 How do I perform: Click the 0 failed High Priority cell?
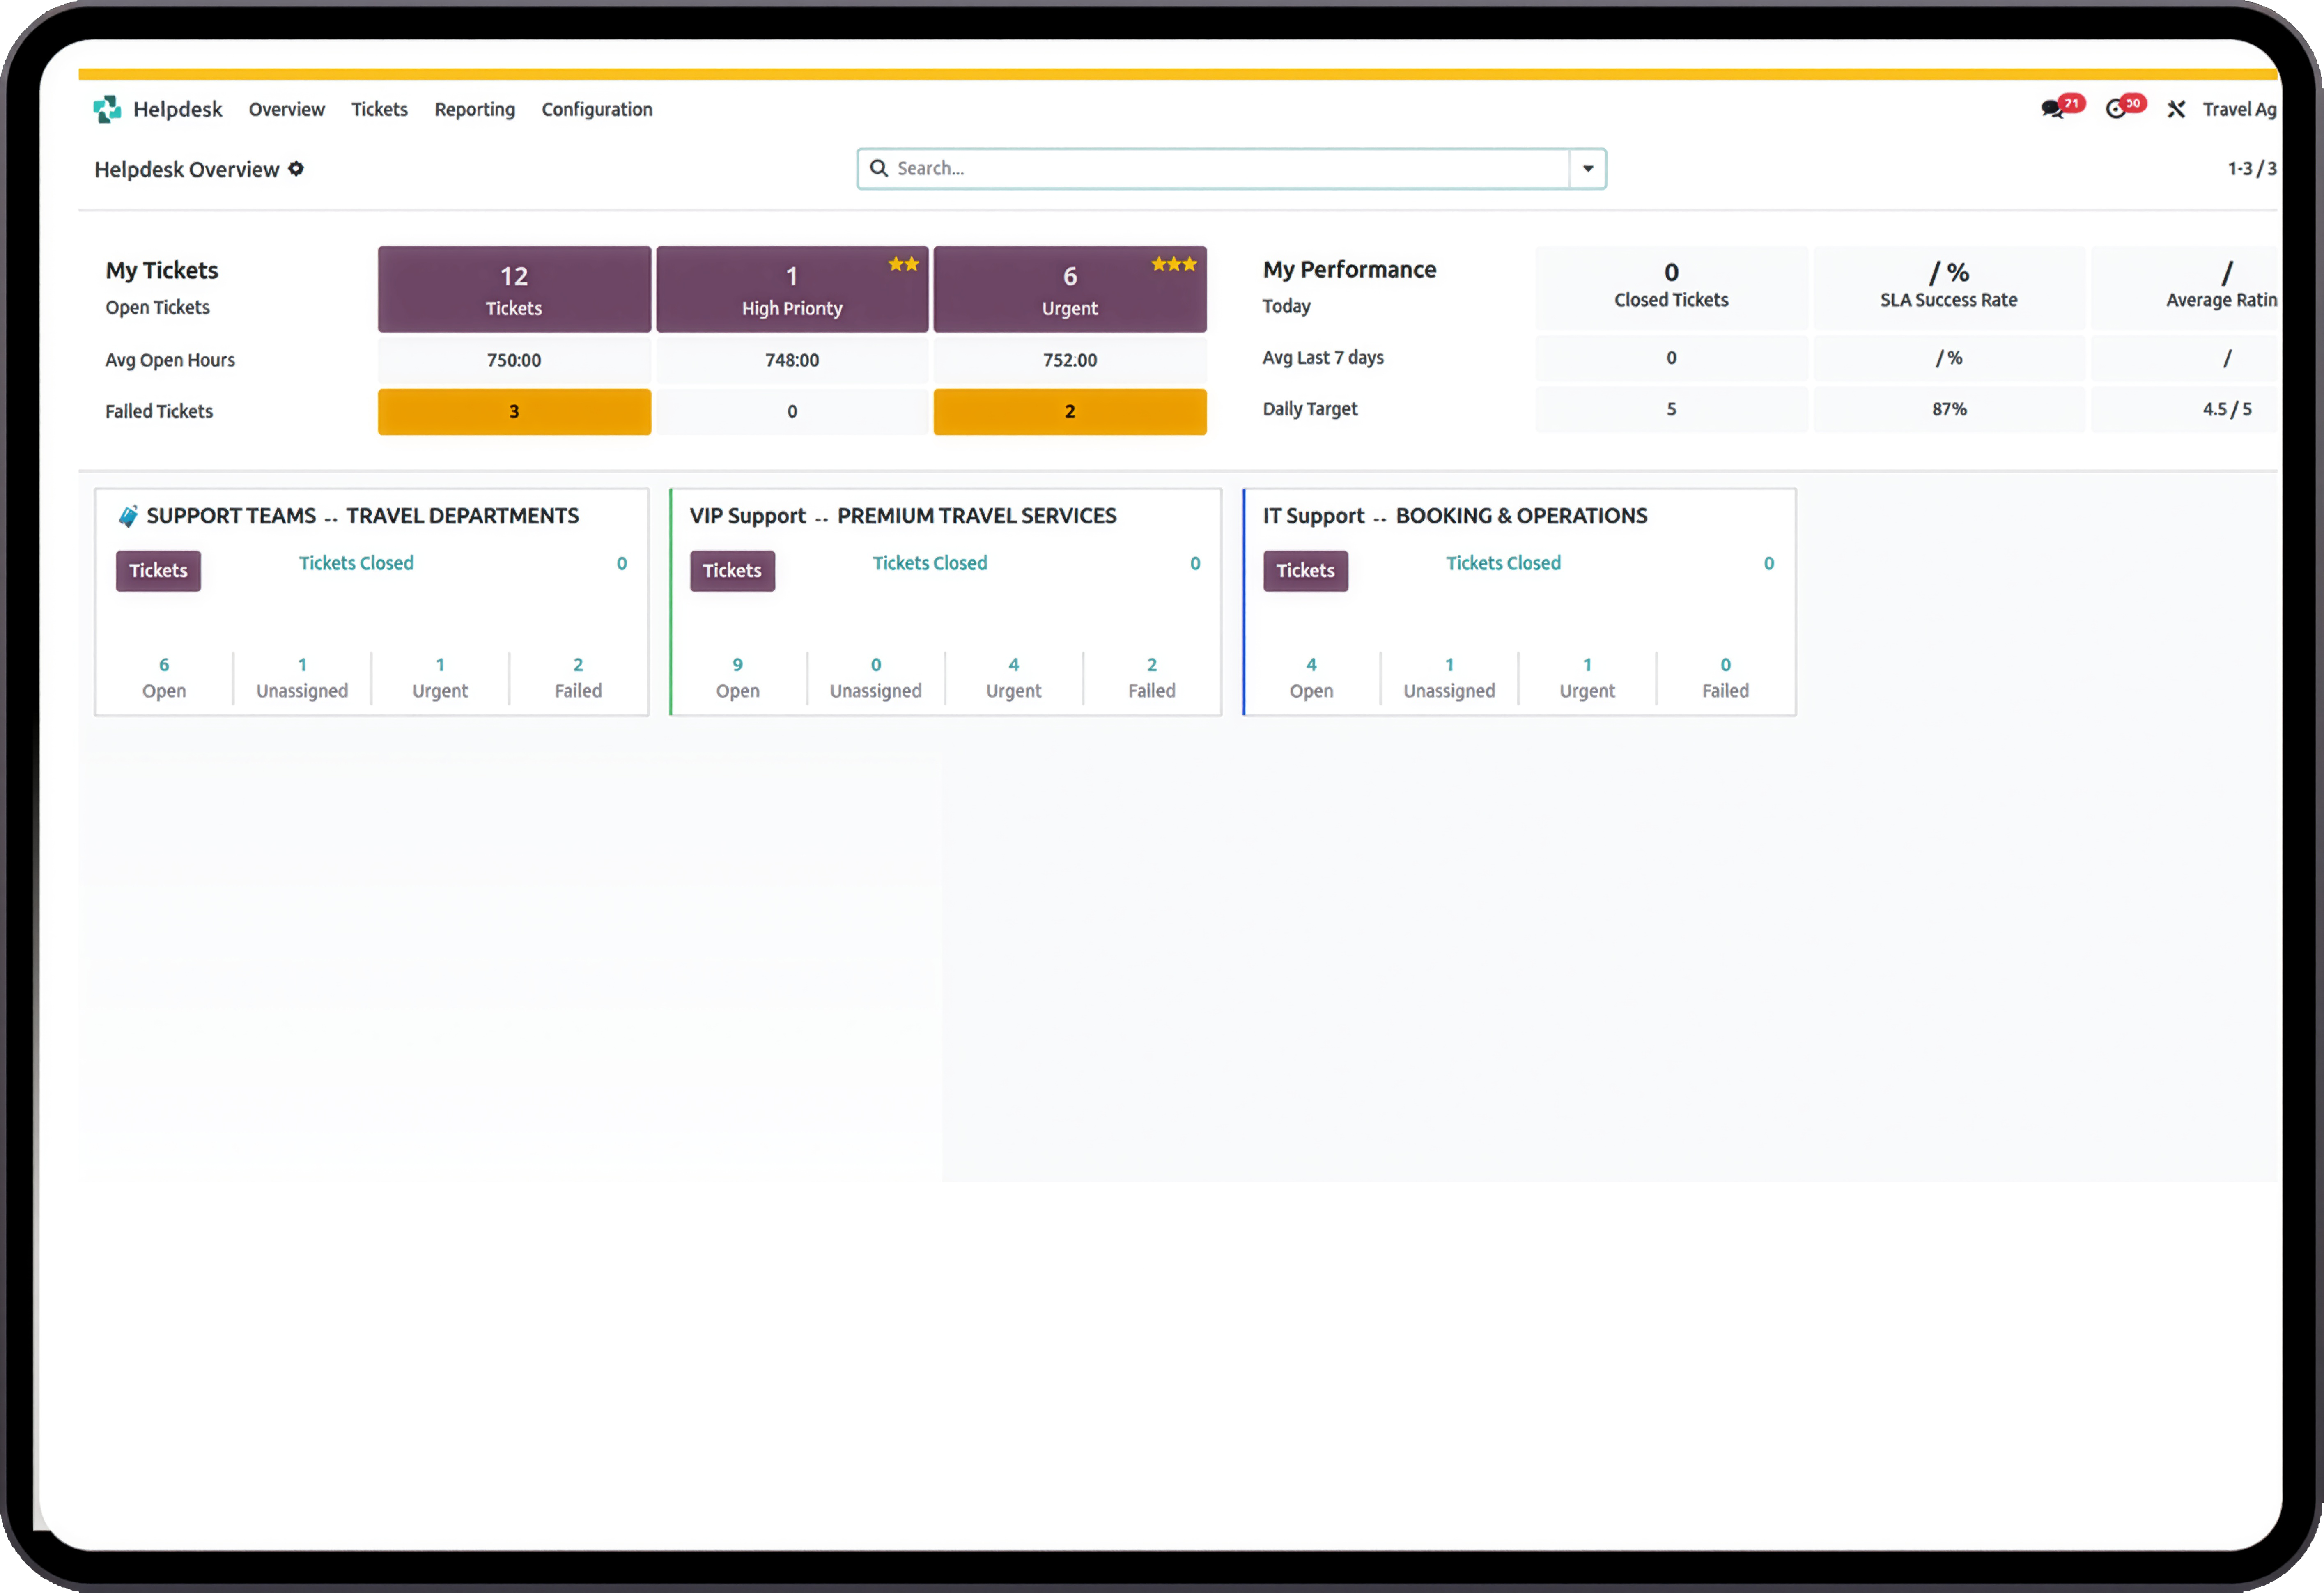[x=792, y=411]
